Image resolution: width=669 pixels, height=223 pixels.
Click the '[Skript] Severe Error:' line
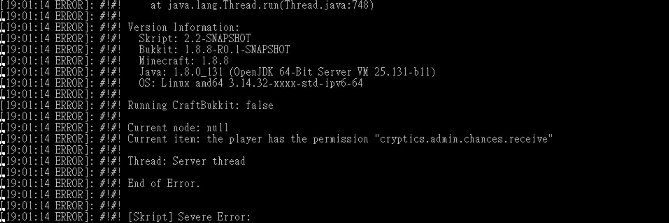click(189, 217)
